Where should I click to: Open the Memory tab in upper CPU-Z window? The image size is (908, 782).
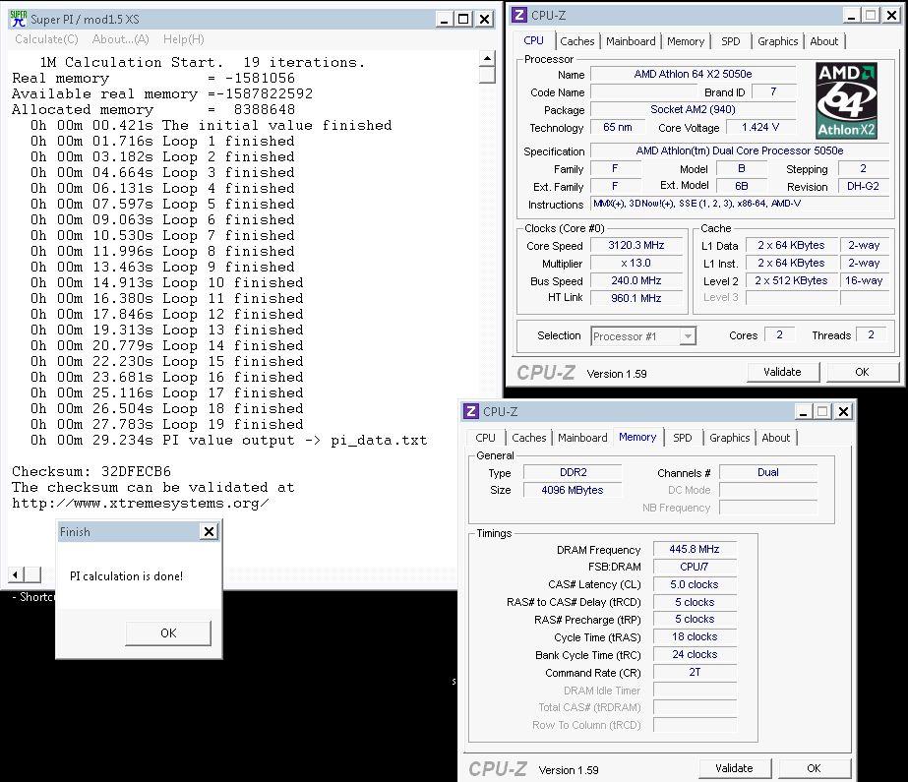point(685,41)
